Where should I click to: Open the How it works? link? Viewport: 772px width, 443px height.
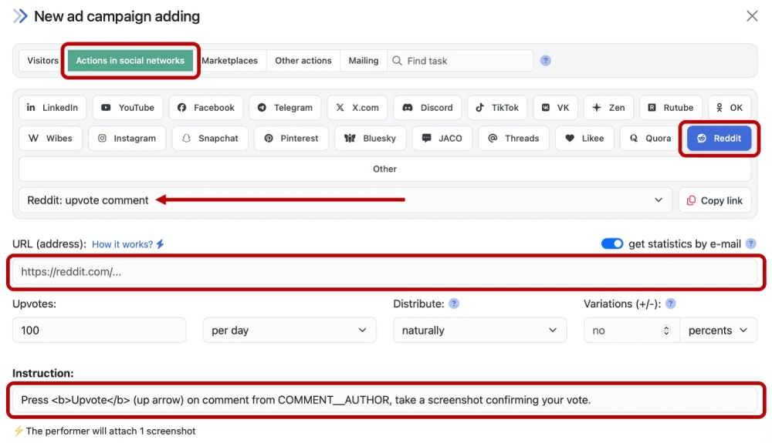coord(127,244)
